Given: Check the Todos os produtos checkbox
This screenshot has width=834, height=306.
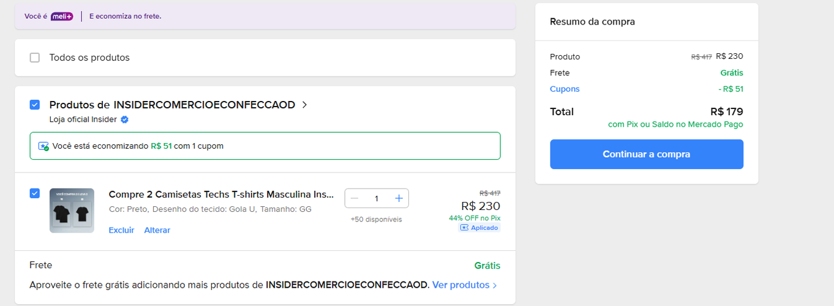Looking at the screenshot, I should click(35, 58).
